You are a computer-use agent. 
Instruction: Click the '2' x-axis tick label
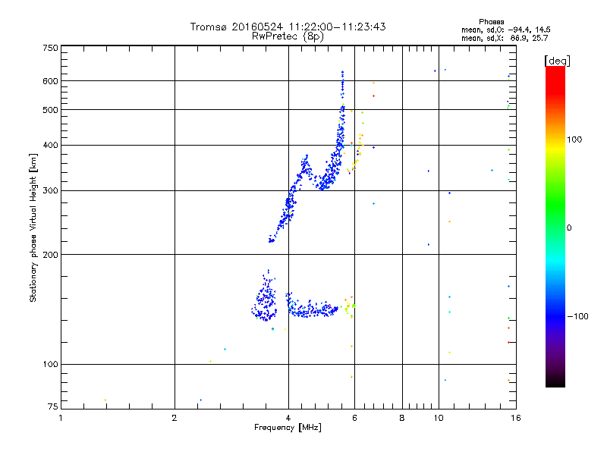pos(175,418)
